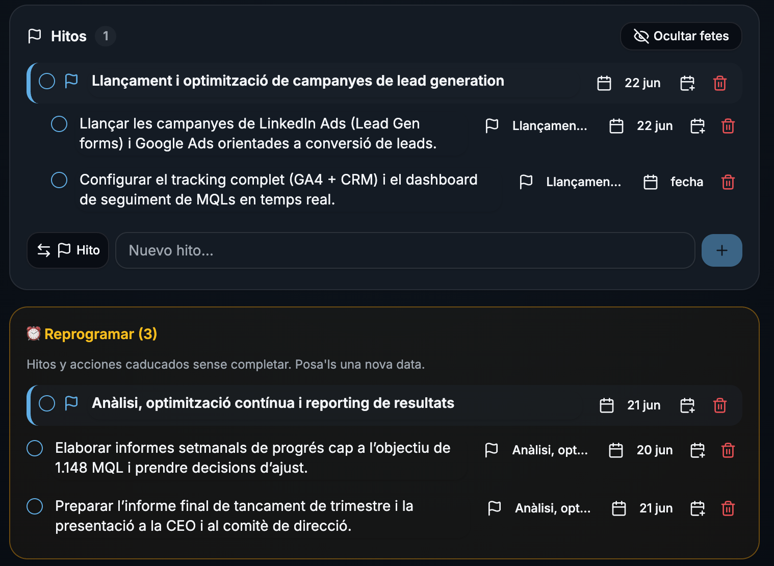Open Anàlisi, opt... milestone dropdown on informes task
The image size is (774, 566).
[536, 450]
